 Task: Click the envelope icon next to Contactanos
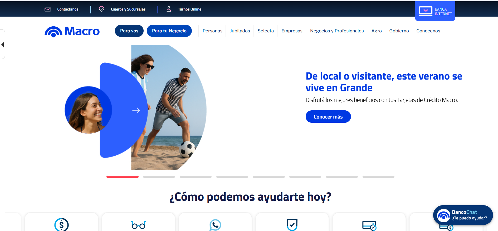pos(48,9)
